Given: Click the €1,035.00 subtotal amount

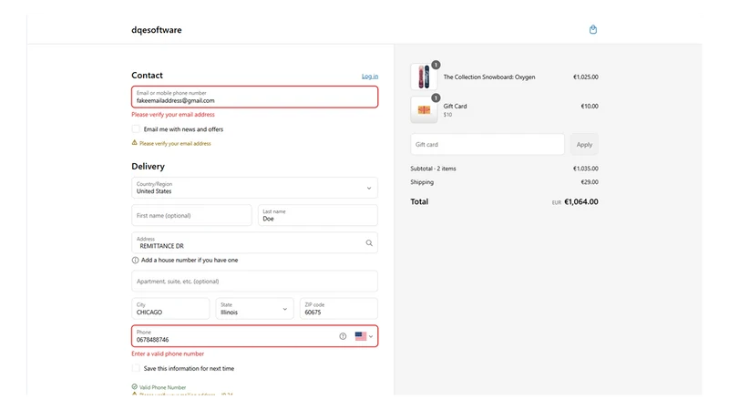Looking at the screenshot, I should pyautogui.click(x=585, y=169).
